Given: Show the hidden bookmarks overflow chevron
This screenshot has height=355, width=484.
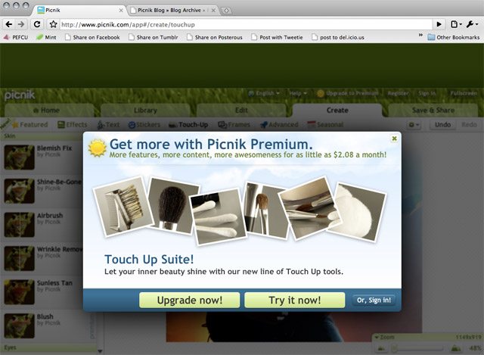Looking at the screenshot, I should [x=420, y=36].
